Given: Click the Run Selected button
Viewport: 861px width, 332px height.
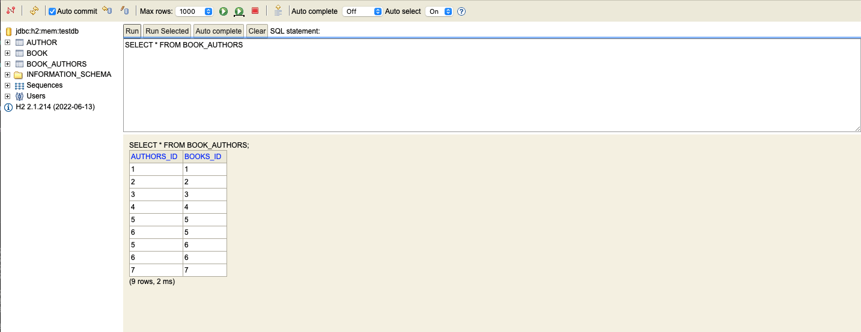Looking at the screenshot, I should [x=167, y=31].
